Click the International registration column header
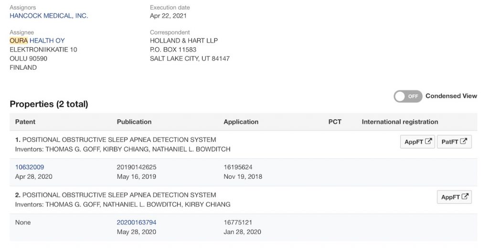Viewport: 489px width, 248px height. [x=400, y=122]
